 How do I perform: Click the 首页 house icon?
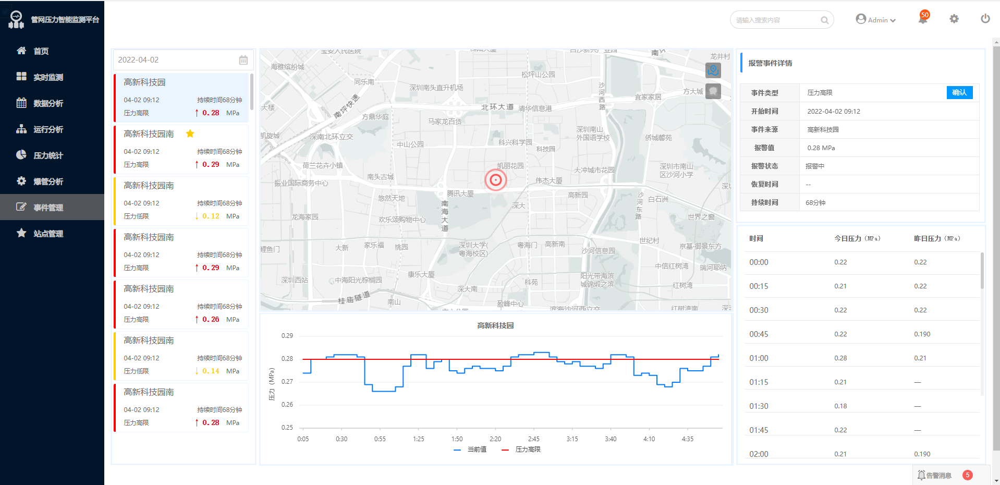pos(21,51)
